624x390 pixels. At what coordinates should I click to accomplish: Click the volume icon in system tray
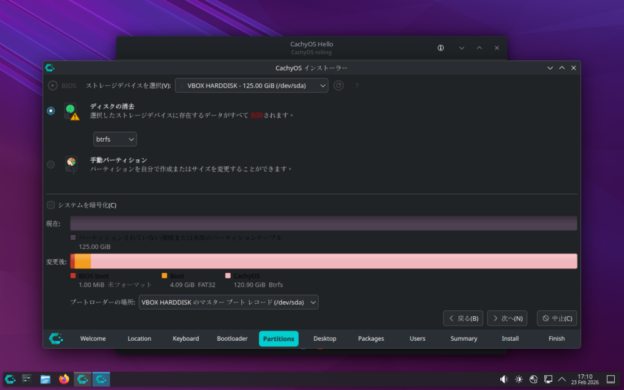(504, 379)
